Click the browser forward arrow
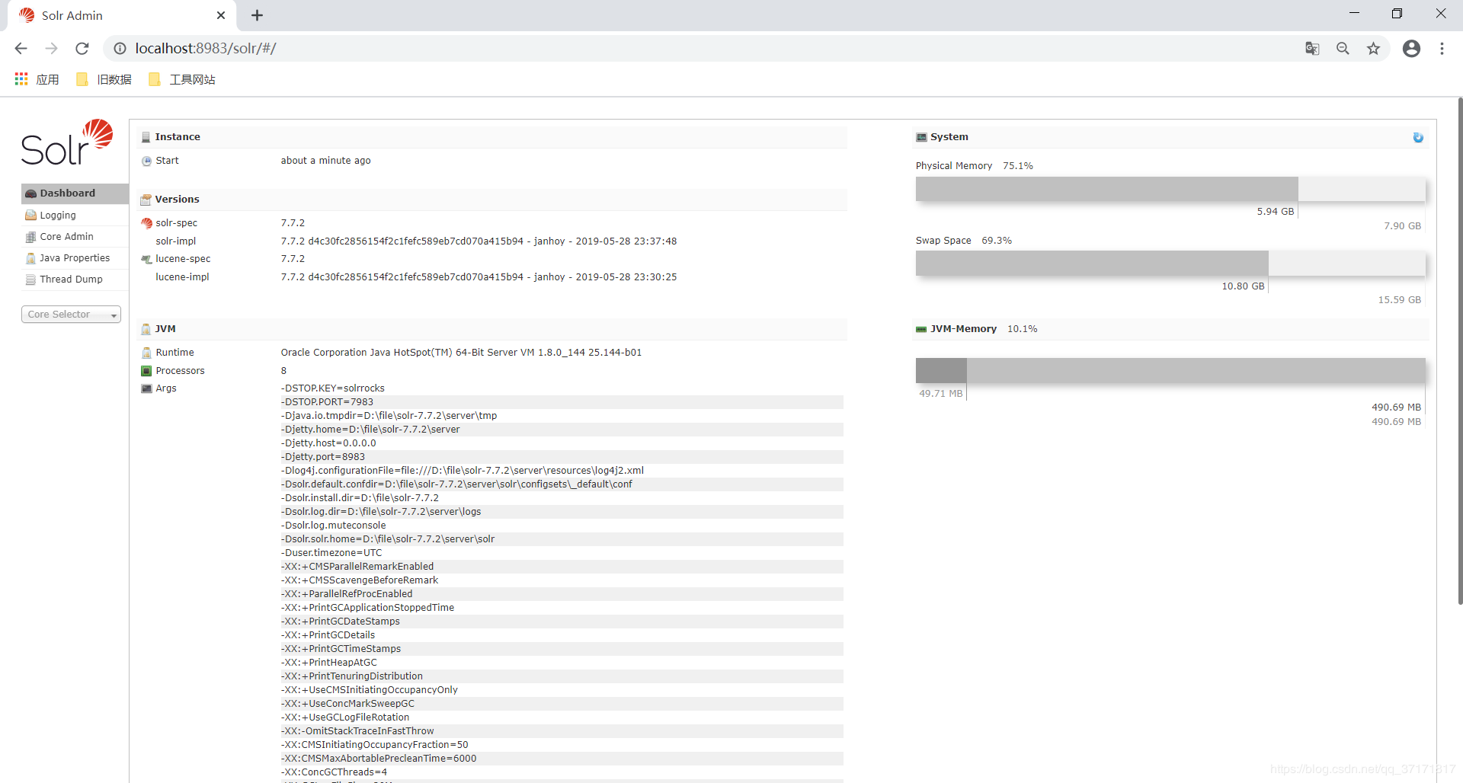 [51, 49]
